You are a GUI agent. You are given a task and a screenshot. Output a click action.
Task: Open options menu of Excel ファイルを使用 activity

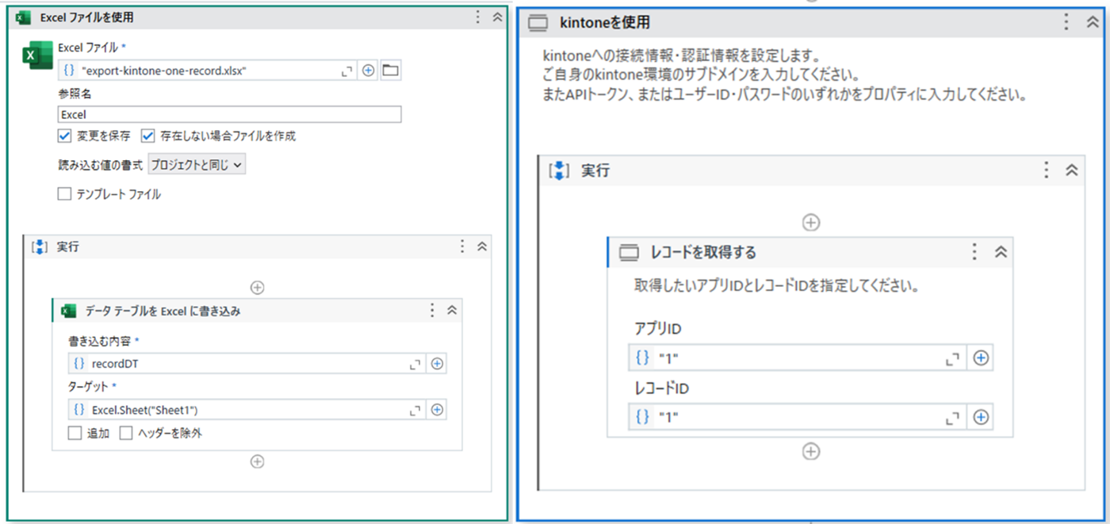(x=477, y=17)
